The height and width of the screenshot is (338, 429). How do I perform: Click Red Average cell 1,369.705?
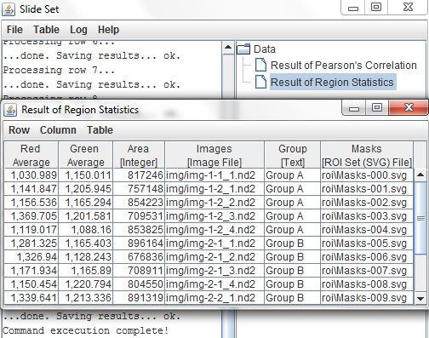31,216
